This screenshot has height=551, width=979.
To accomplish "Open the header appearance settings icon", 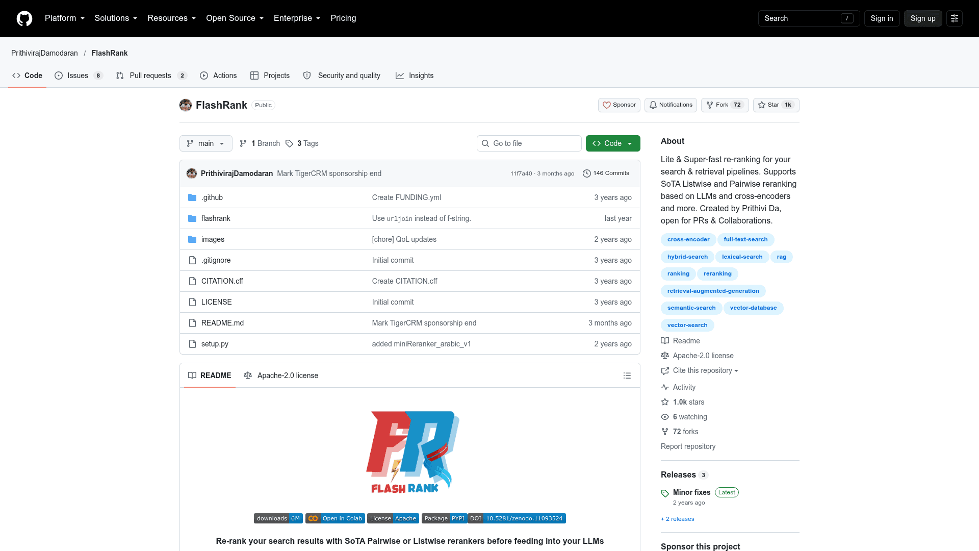I will click(955, 18).
